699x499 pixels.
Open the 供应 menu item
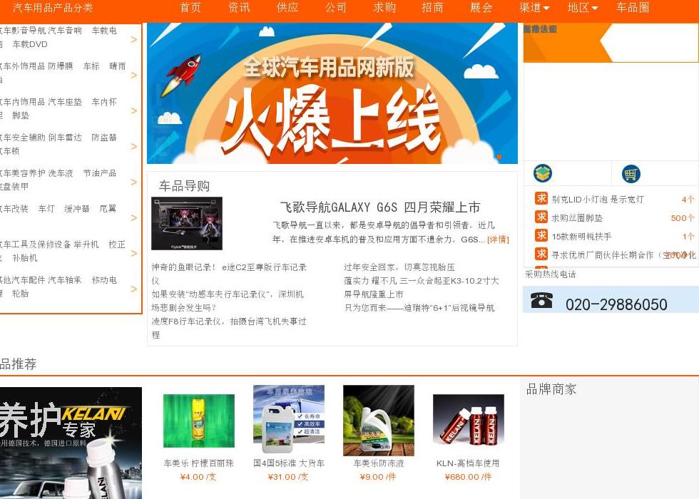pos(287,8)
